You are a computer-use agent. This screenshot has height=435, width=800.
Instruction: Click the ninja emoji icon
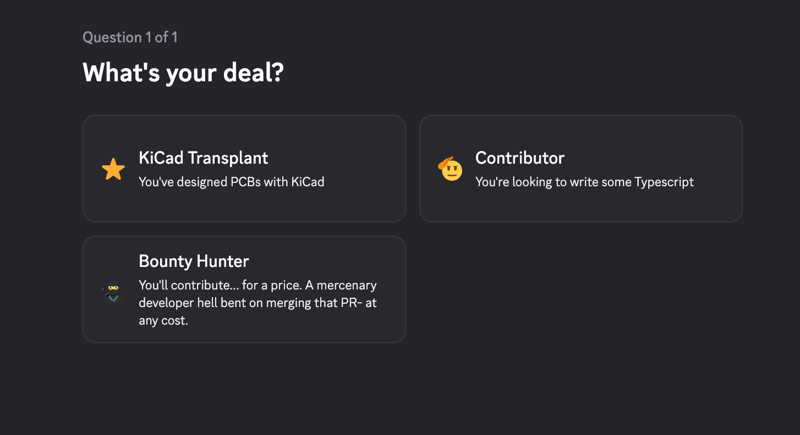pyautogui.click(x=112, y=292)
